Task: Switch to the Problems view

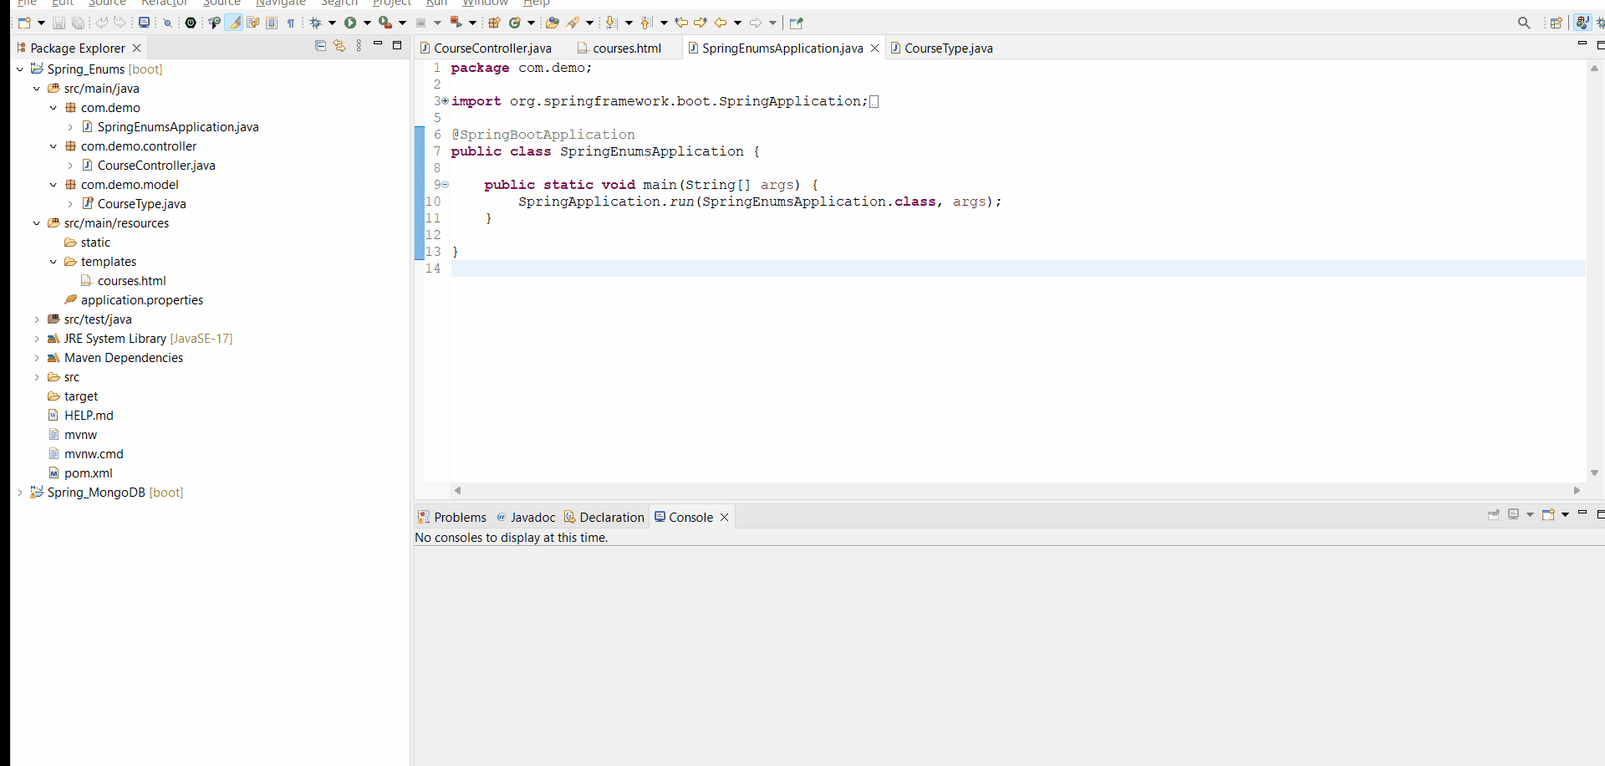Action: 460,517
